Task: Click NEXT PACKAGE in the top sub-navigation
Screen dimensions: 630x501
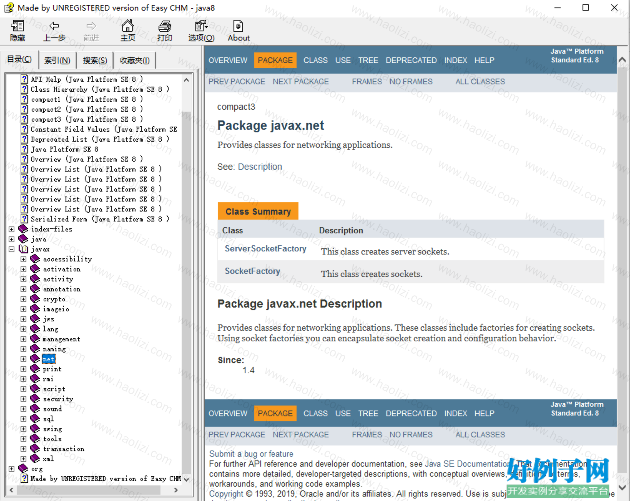Action: [x=301, y=81]
